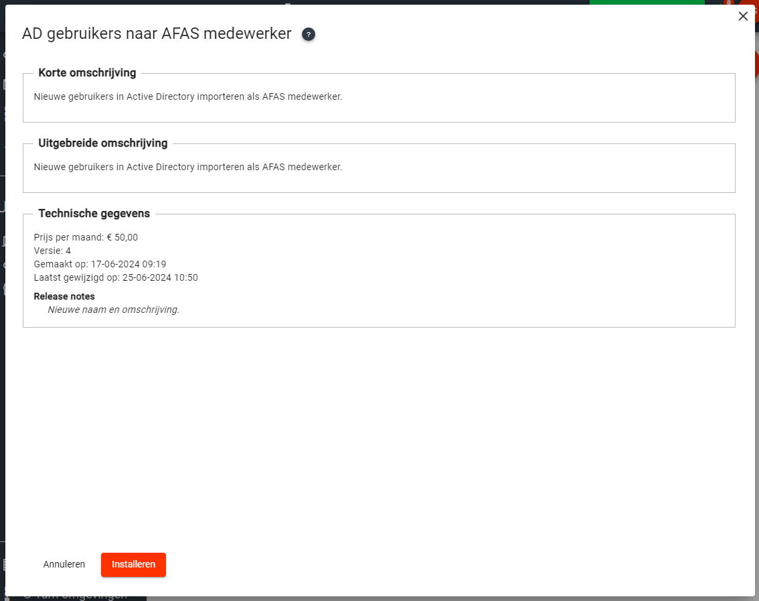
Task: Cancel via the Annuleren button
Action: click(x=64, y=564)
